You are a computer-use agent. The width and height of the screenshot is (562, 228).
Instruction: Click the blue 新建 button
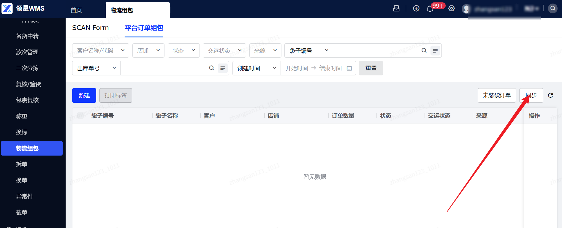pos(84,95)
